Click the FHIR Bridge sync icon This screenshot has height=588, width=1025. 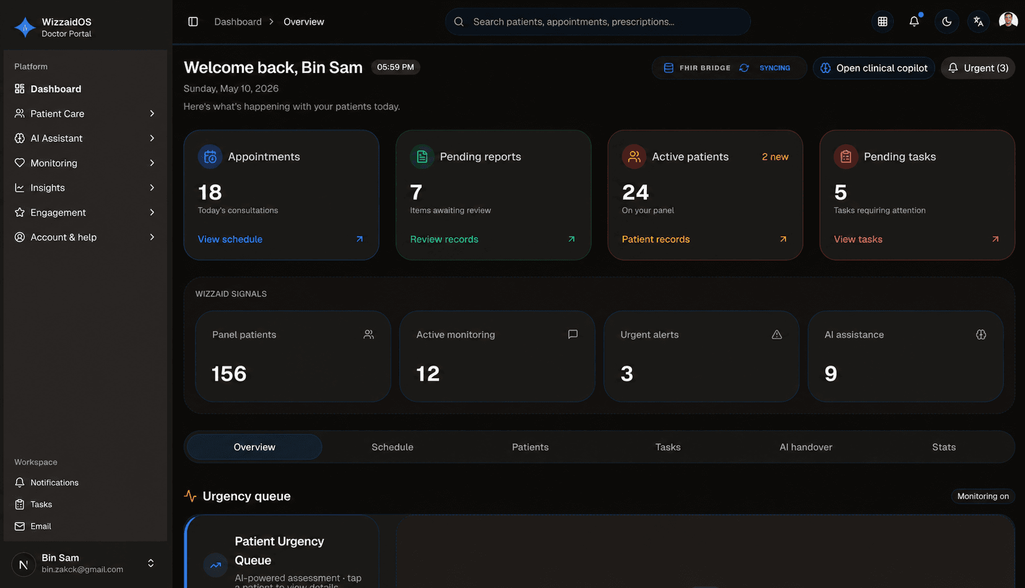pyautogui.click(x=744, y=68)
